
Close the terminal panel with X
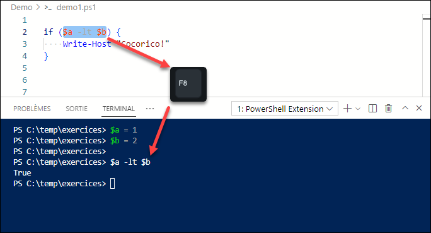(419, 108)
